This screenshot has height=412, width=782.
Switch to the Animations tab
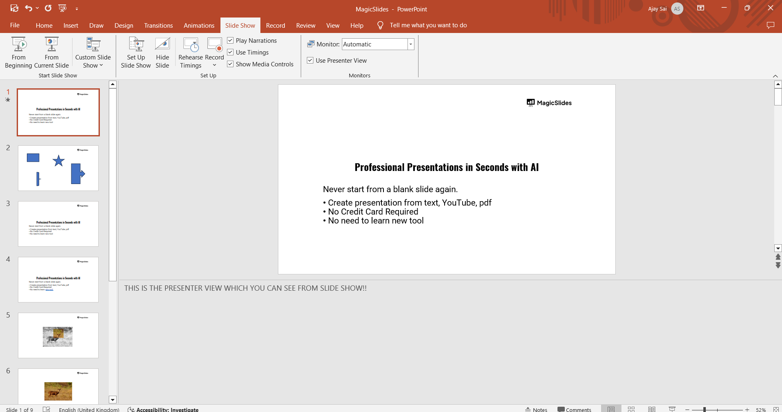coord(199,25)
